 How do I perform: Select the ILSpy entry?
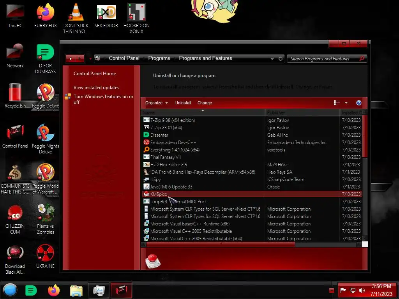click(251, 179)
